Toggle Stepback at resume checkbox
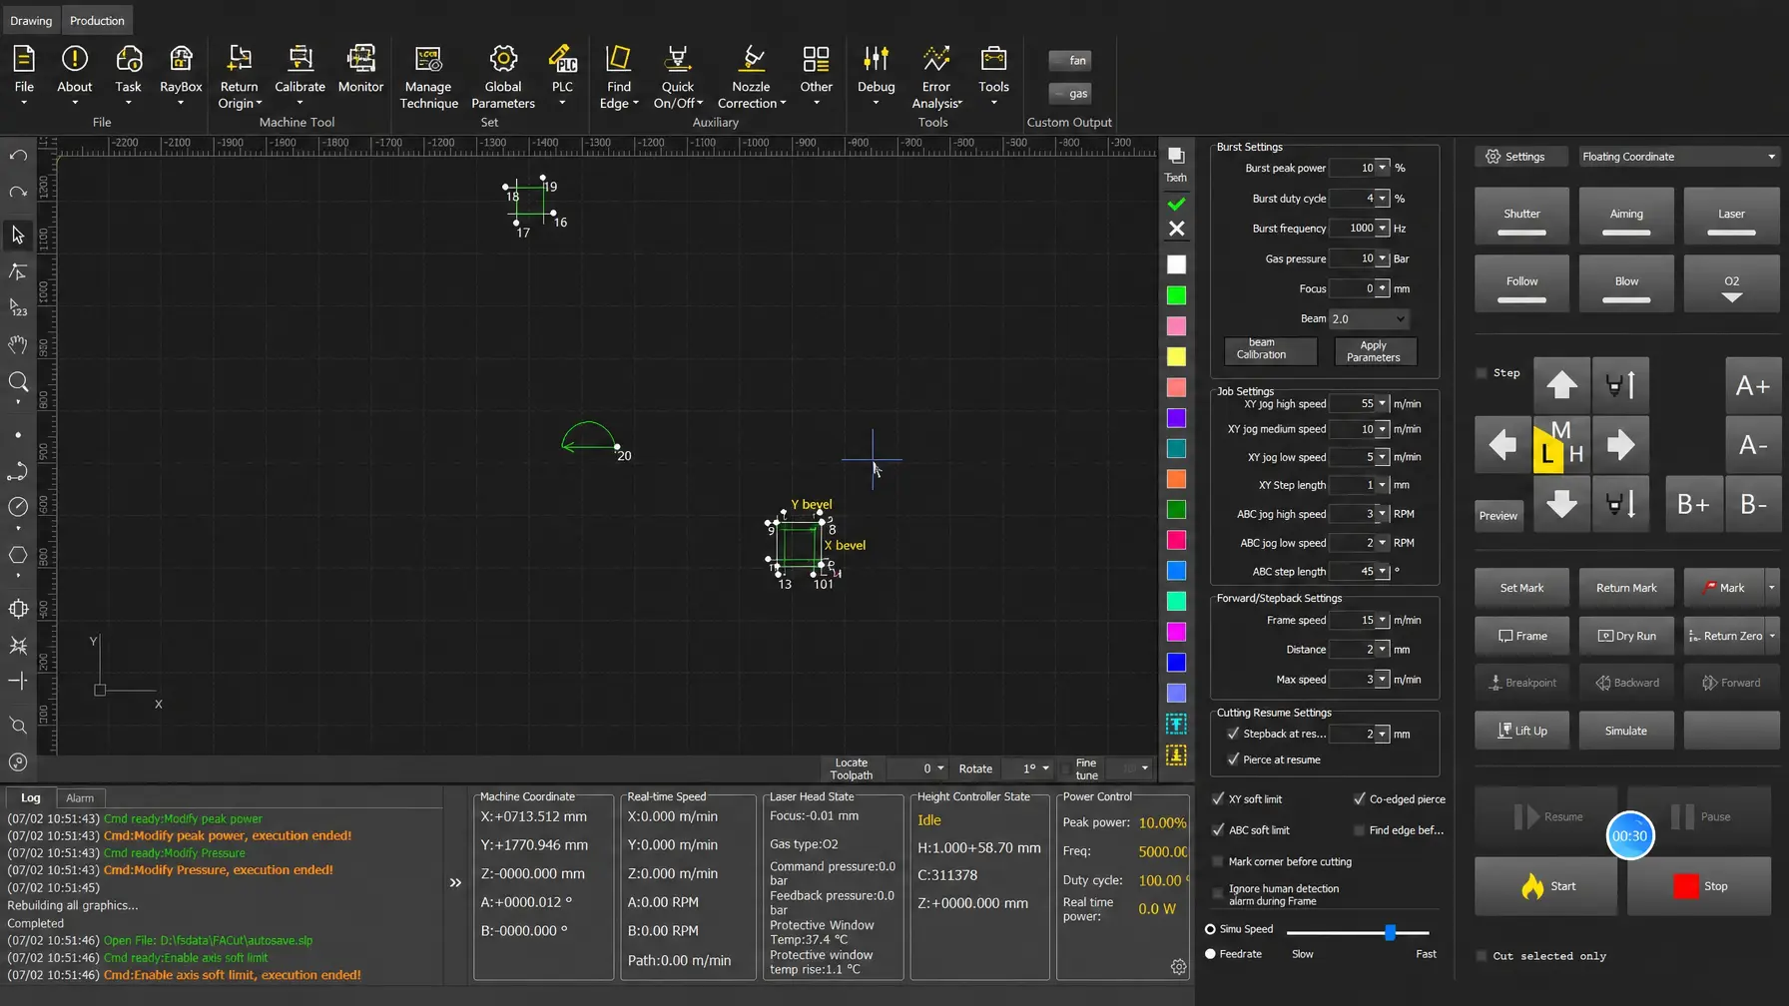The height and width of the screenshot is (1006, 1789). click(1233, 734)
